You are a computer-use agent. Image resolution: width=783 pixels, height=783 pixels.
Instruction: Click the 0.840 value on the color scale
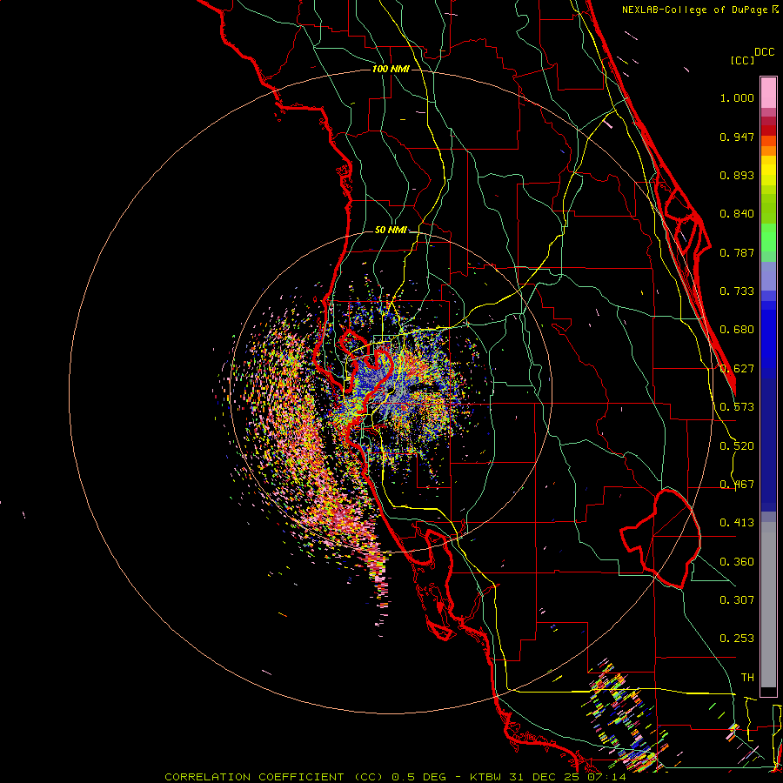(x=737, y=214)
